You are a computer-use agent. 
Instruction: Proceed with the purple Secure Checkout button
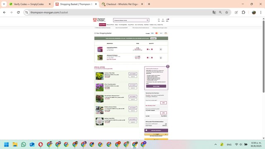(x=156, y=130)
